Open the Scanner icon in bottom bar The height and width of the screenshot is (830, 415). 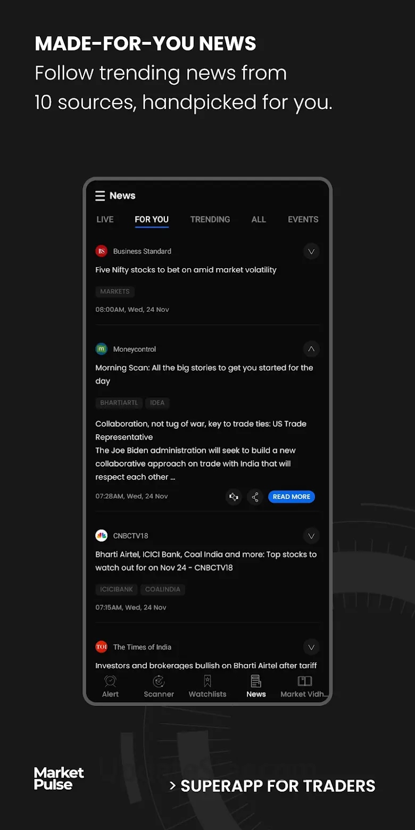coord(159,681)
